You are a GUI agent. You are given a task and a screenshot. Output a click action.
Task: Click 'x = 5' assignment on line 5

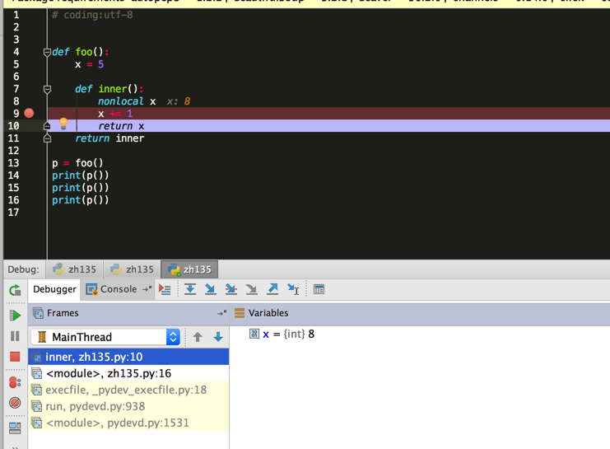90,64
